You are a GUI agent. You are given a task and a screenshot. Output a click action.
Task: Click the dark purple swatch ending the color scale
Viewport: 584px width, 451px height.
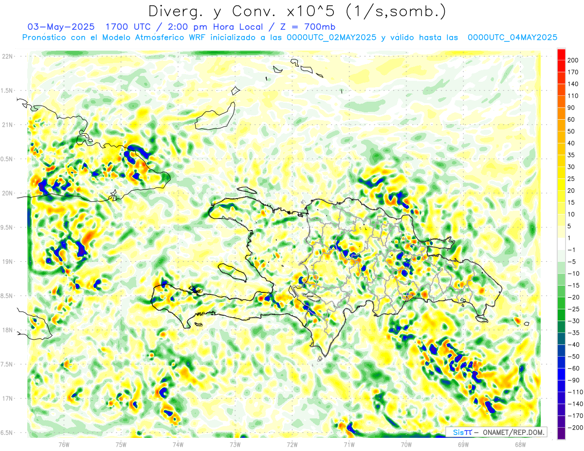point(562,433)
